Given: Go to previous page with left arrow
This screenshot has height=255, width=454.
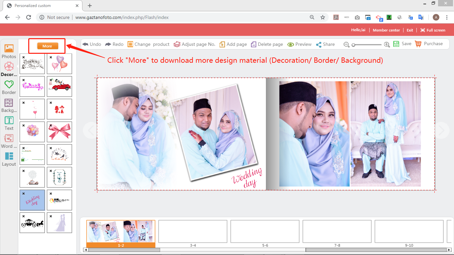Looking at the screenshot, I should click(90, 130).
